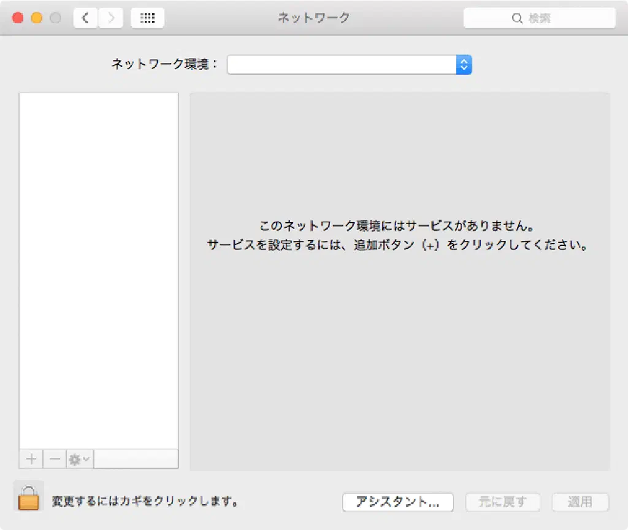Image resolution: width=628 pixels, height=530 pixels.
Task: Click the ネットワーク window title
Action: pyautogui.click(x=313, y=18)
